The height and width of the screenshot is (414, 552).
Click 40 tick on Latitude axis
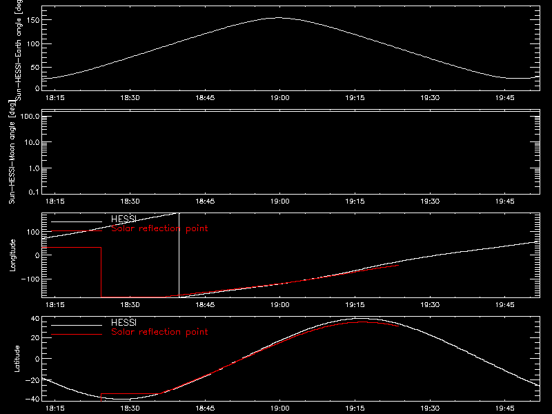36,319
